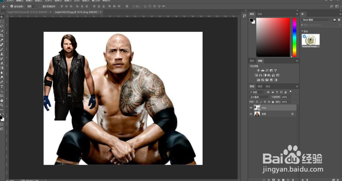Screen dimensions: 342x181
Task: Close the img441942250.jpg document tab
Action: point(101,12)
